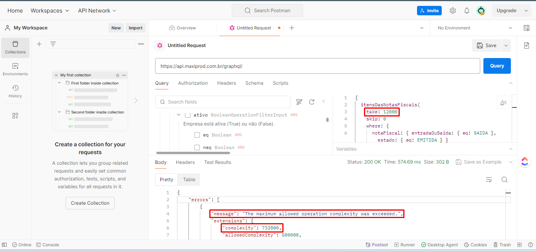This screenshot has width=536, height=251.
Task: Collapse the ativo field tree node
Action: point(179,115)
